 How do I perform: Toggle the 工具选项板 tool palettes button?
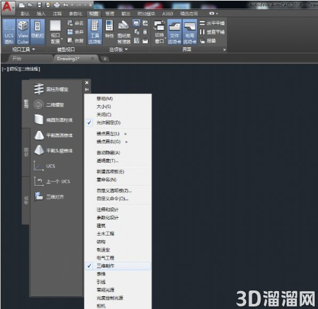95,32
